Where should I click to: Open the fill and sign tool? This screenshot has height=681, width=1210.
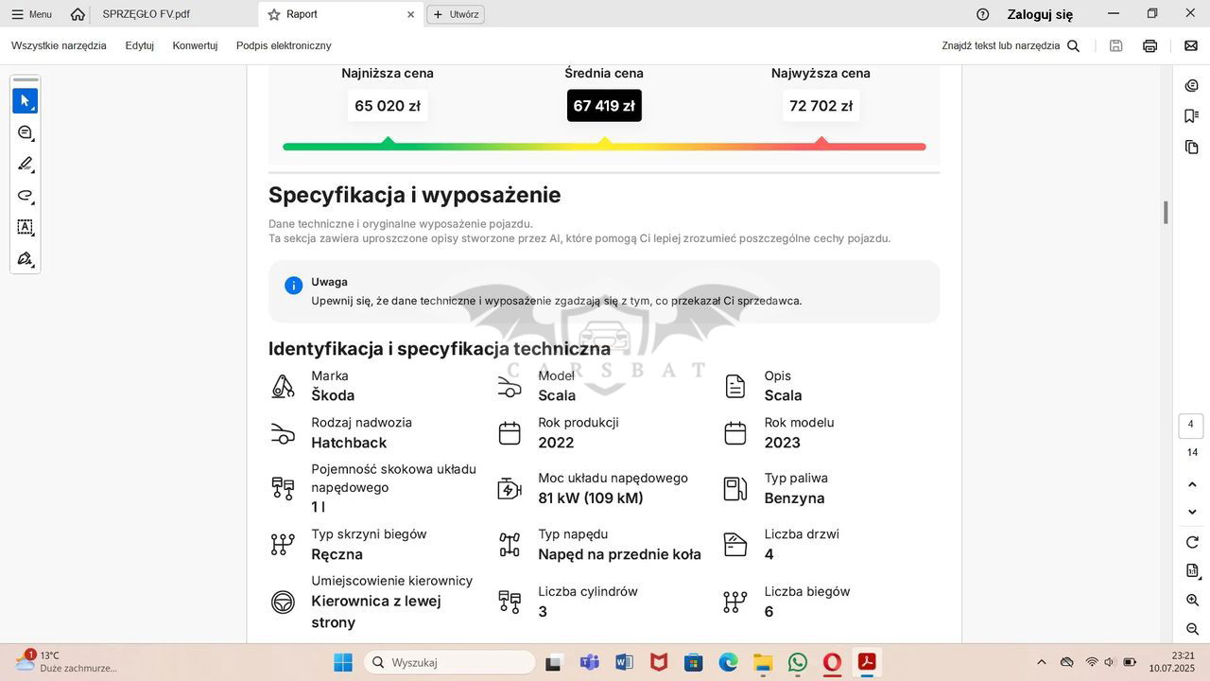click(26, 259)
